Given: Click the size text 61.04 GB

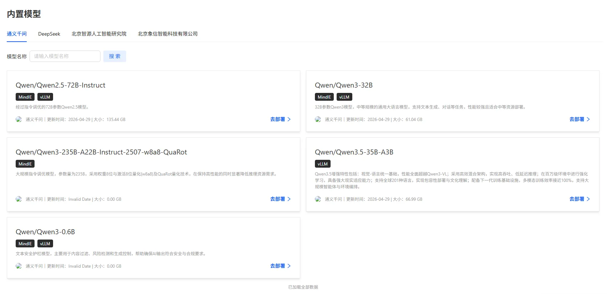Looking at the screenshot, I should (x=414, y=120).
